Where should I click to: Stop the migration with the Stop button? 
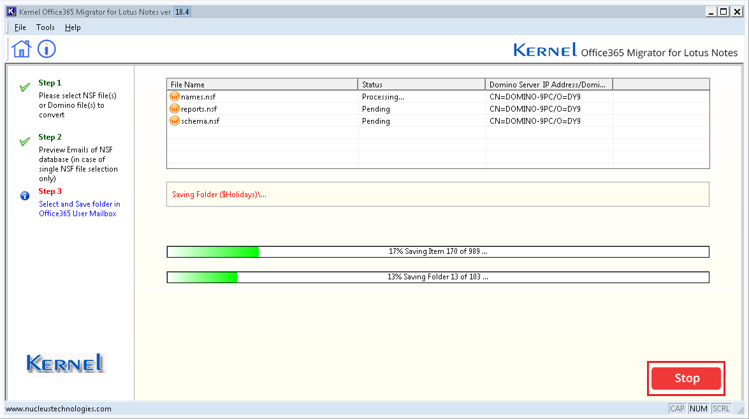[x=687, y=378]
